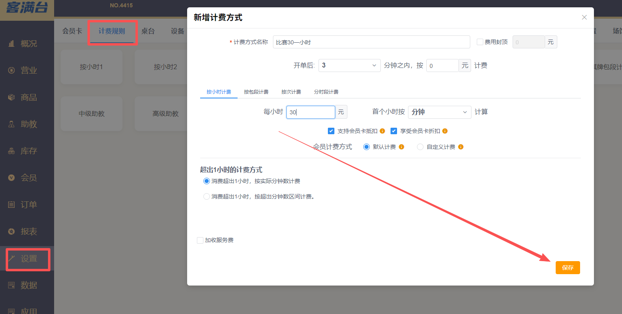This screenshot has width=622, height=314.
Task: Uncheck 享受会员卡折扣 checkbox
Action: click(394, 131)
